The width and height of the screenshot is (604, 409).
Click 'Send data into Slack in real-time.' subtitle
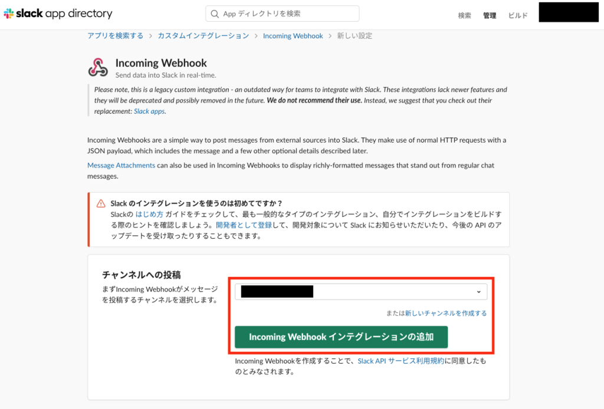click(x=166, y=75)
